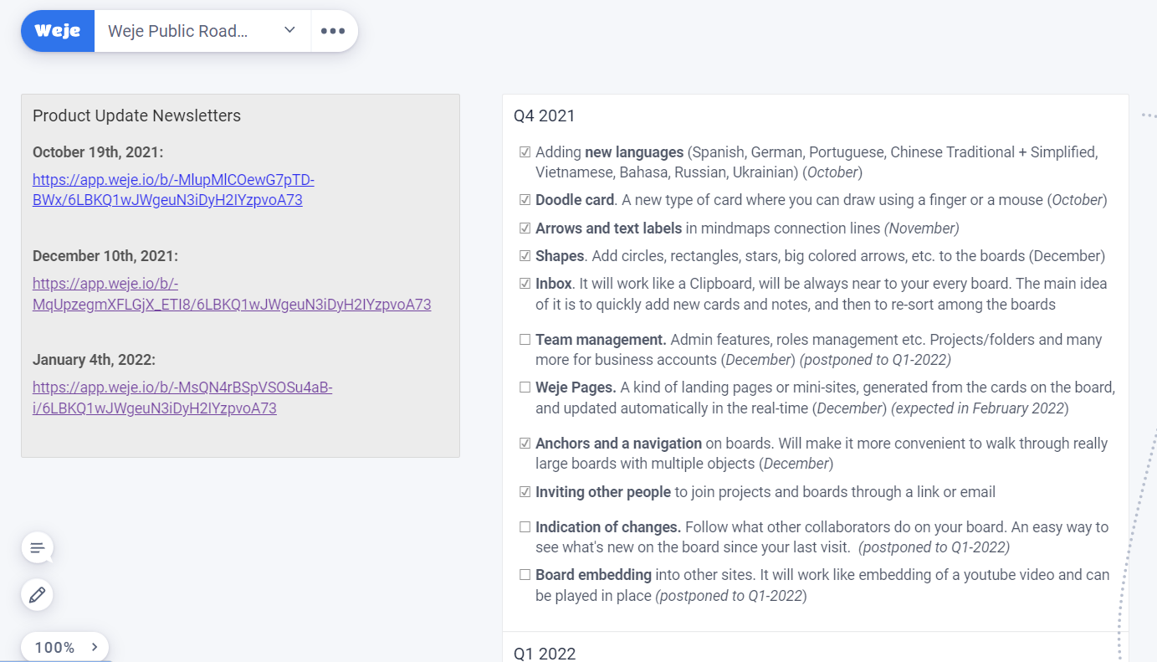Toggle the Doodle card checkbox

(525, 200)
